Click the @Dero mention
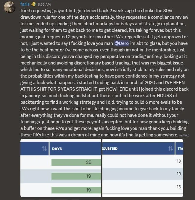This screenshot has width=195, height=200. [x=122, y=43]
